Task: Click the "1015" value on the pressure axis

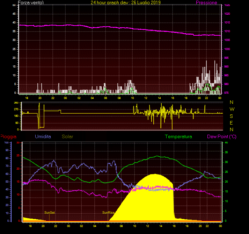Action: [227, 23]
